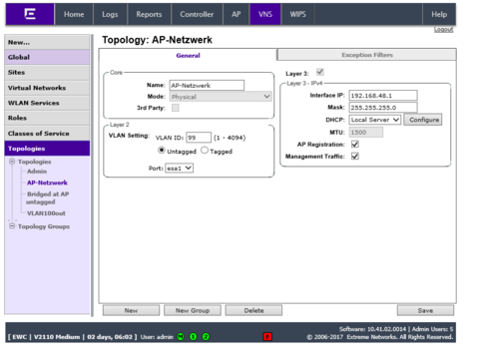Click the 'Software: 10.41.02.0014' status text
This screenshot has width=489, height=363.
click(x=372, y=329)
